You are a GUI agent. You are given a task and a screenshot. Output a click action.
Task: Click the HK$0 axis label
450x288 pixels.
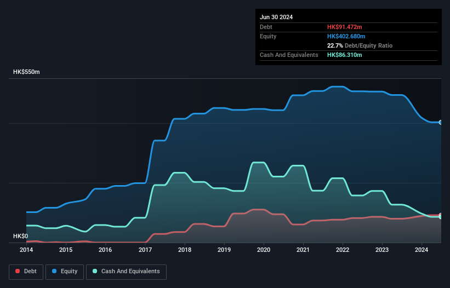[21, 236]
